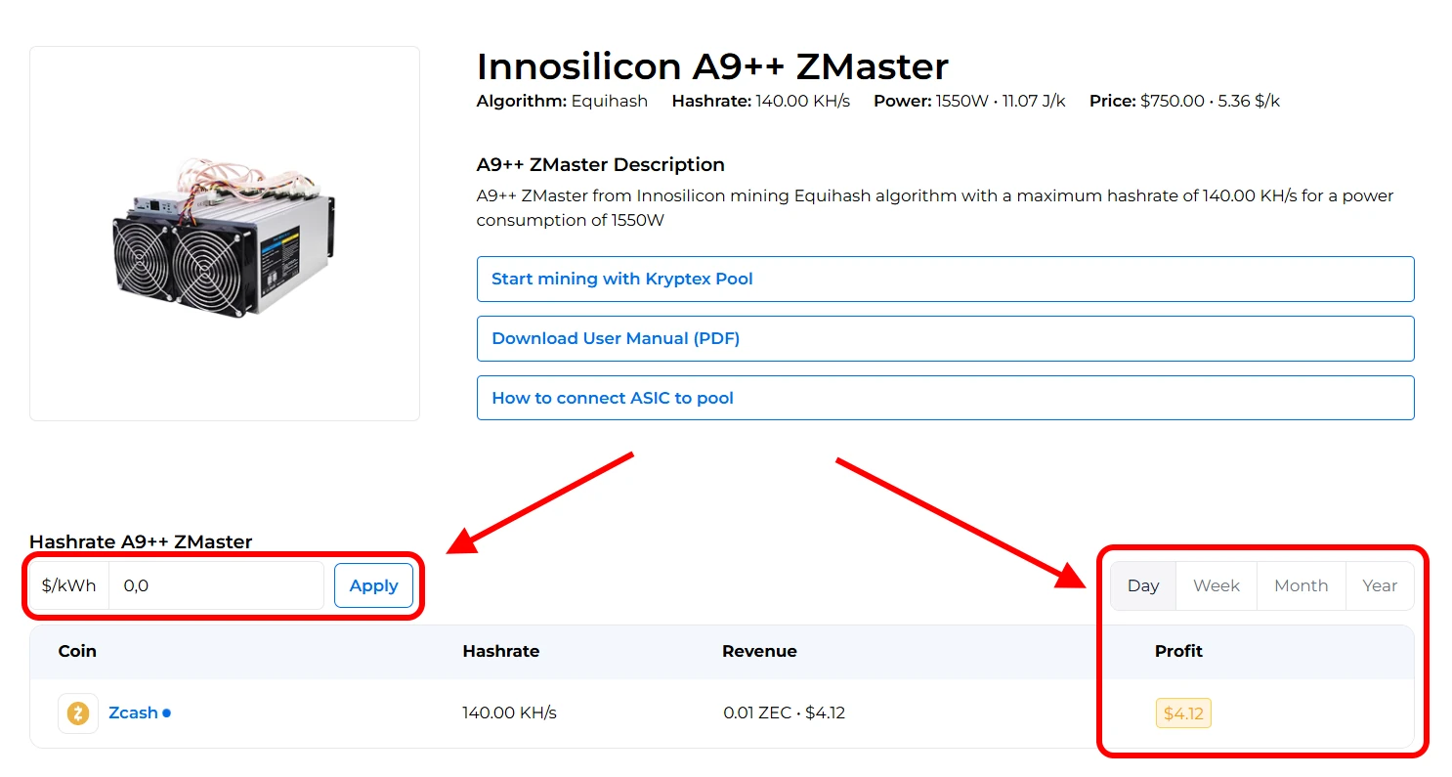Show profit for the Year period
1452x777 pixels.
tap(1380, 586)
